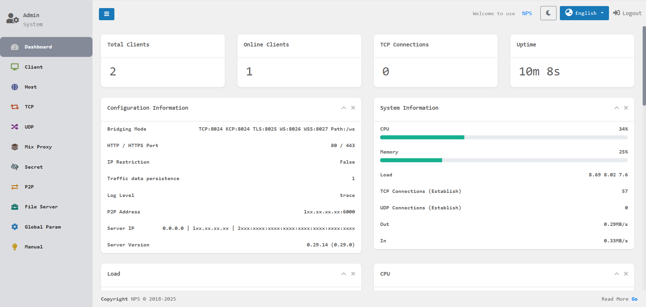Click the Mix Proxy layers icon
646x307 pixels.
pos(14,147)
